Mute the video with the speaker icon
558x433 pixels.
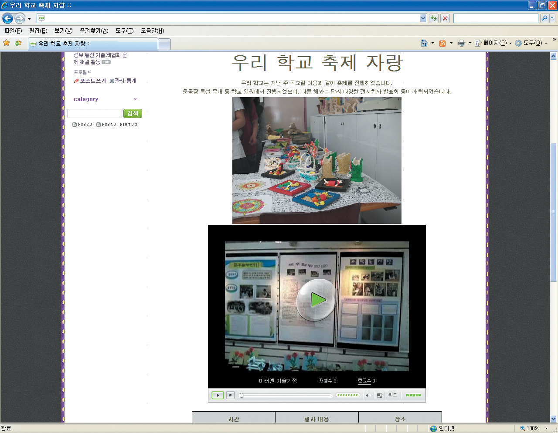[x=368, y=395]
